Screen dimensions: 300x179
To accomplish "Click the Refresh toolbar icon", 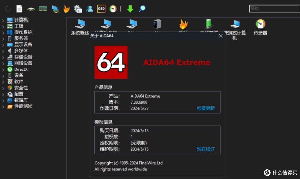I will click(x=8, y=9).
